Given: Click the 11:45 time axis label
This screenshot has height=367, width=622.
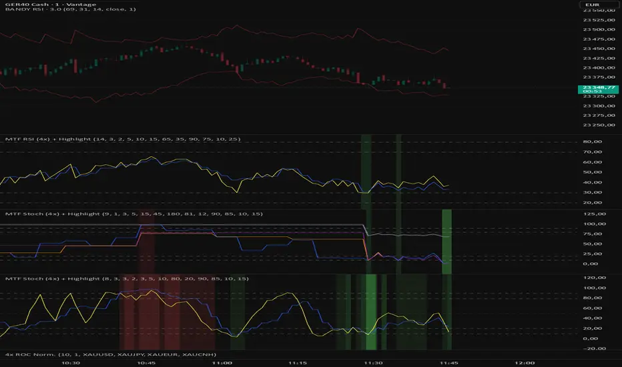Looking at the screenshot, I should click(x=449, y=363).
